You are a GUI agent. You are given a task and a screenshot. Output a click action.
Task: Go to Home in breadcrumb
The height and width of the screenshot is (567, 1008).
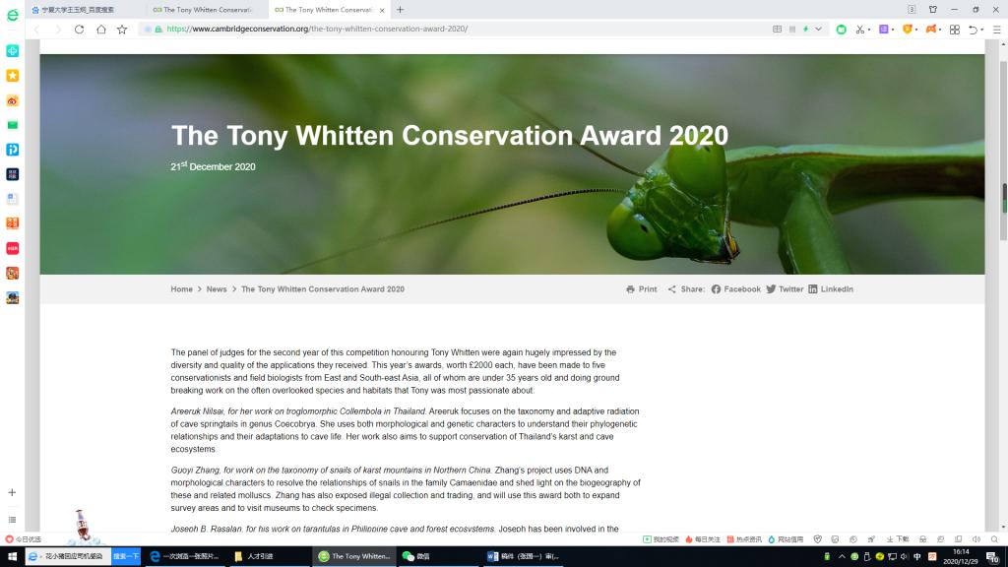(181, 289)
